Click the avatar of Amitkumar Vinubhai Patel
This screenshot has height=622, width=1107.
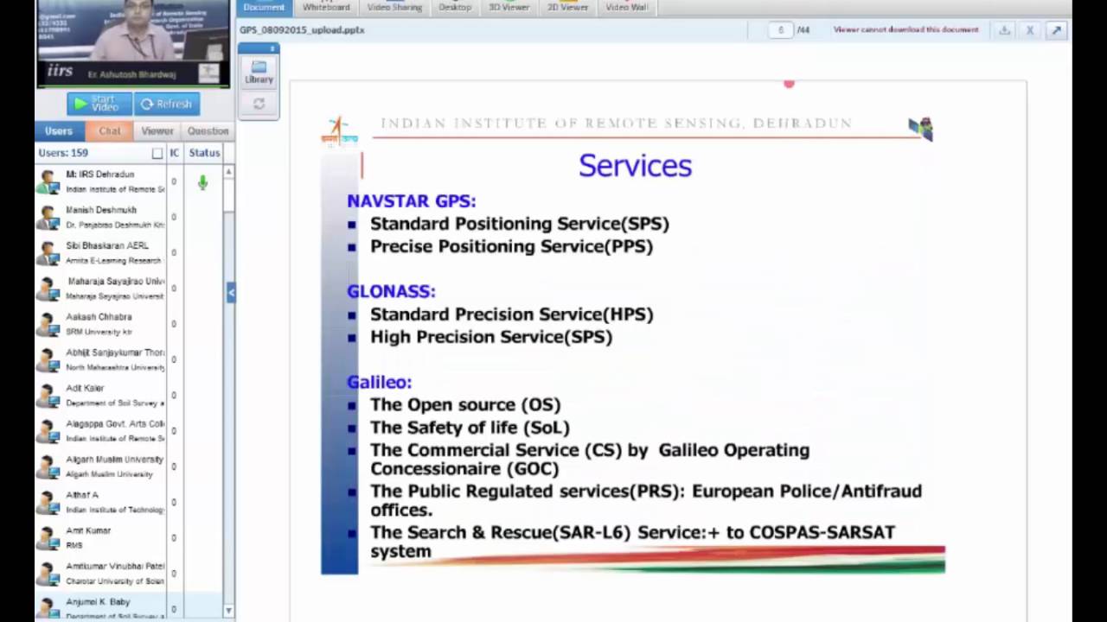pos(48,574)
